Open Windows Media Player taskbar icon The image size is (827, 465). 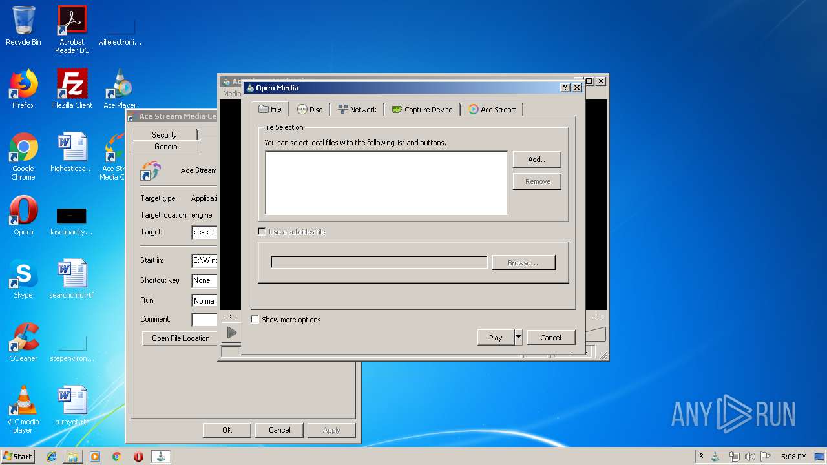(x=95, y=457)
